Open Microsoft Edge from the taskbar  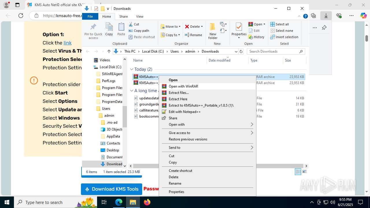(119, 202)
